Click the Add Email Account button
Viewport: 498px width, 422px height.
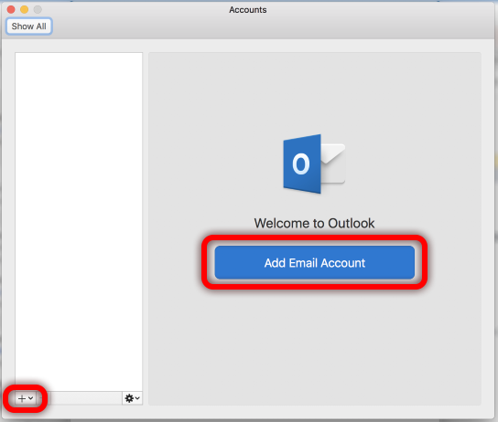pyautogui.click(x=314, y=263)
